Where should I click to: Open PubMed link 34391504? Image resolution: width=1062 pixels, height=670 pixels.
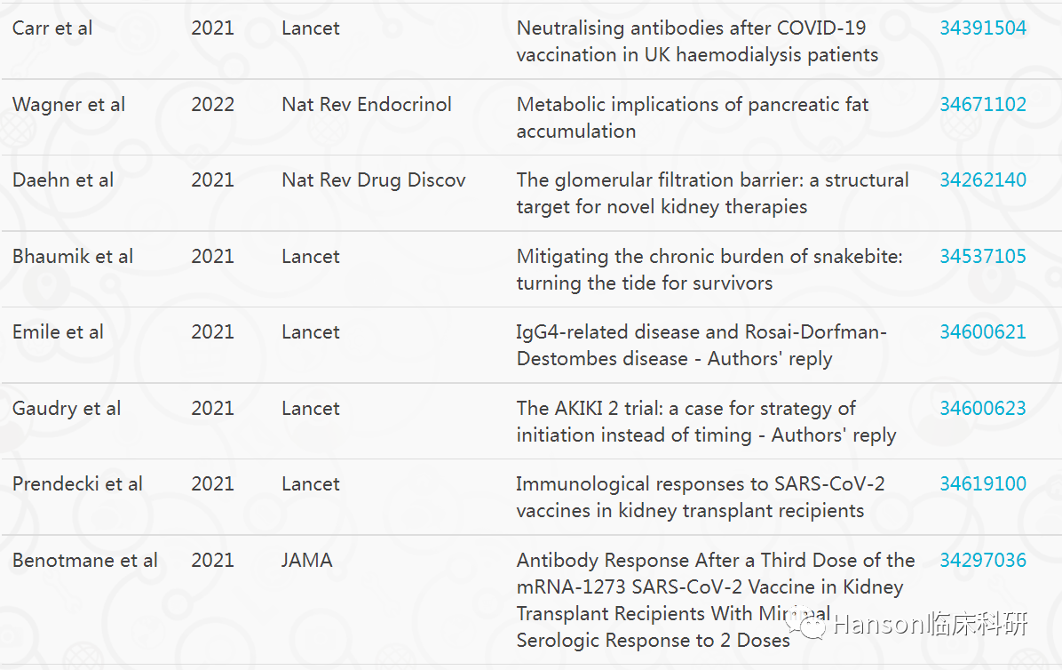pyautogui.click(x=983, y=28)
